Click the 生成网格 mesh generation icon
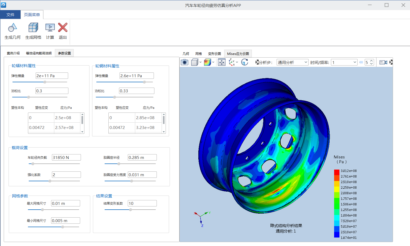 pyautogui.click(x=33, y=28)
